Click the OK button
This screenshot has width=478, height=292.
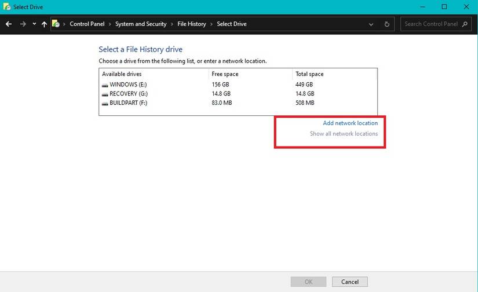click(x=308, y=282)
